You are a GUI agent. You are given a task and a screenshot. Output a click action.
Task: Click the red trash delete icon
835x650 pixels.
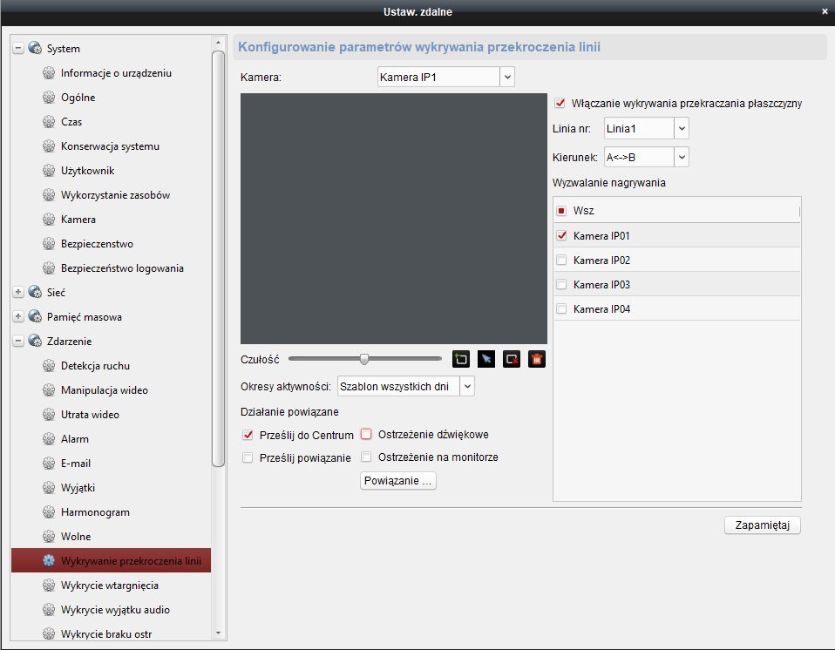537,359
